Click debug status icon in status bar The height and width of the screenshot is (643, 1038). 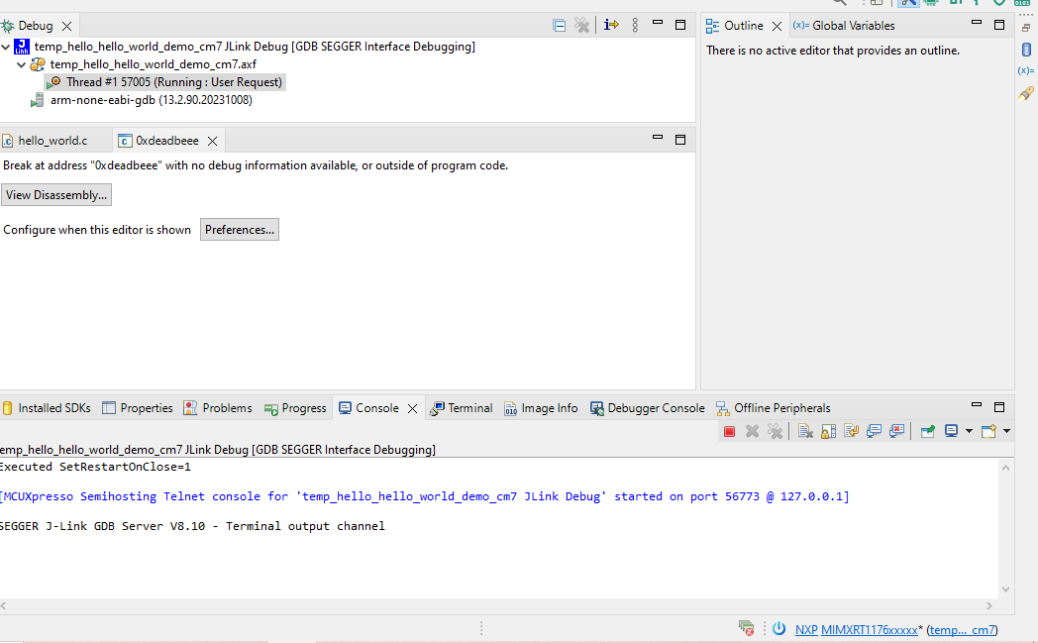point(746,628)
